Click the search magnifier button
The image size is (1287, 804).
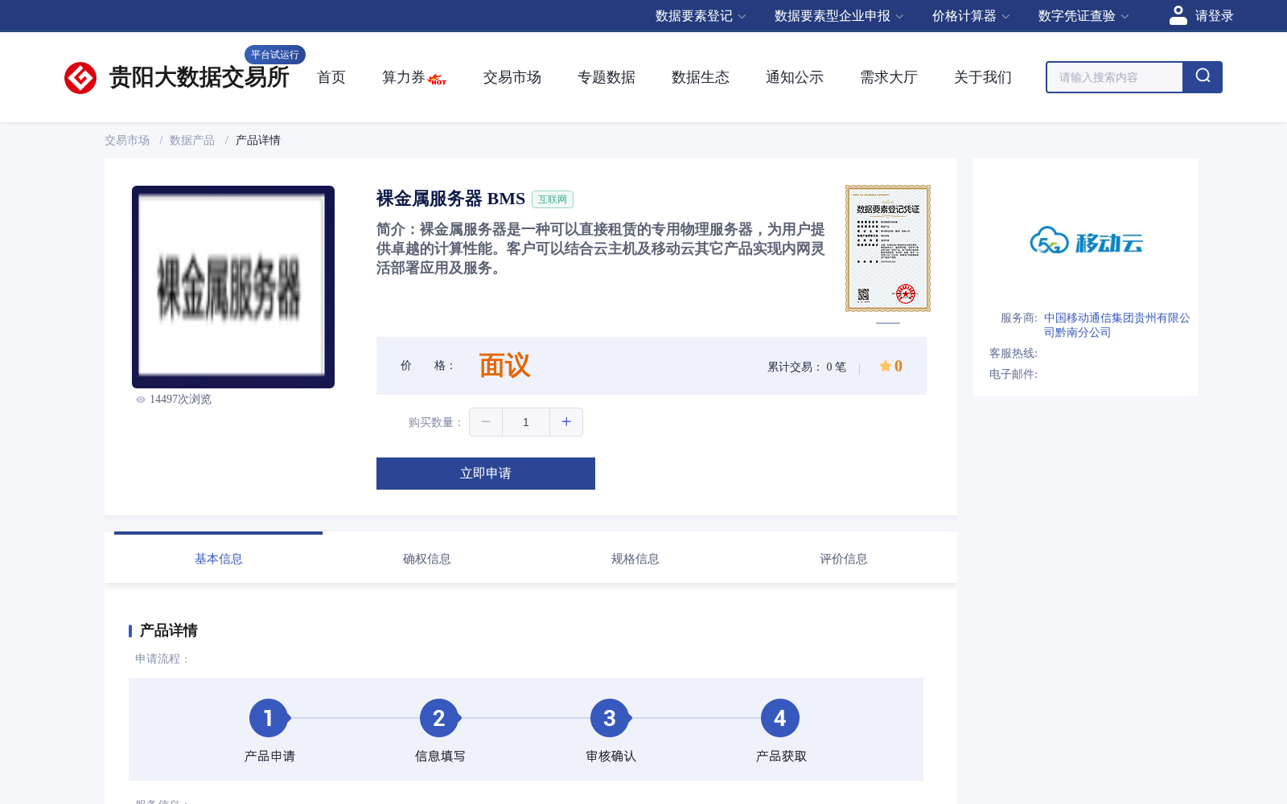(1203, 77)
